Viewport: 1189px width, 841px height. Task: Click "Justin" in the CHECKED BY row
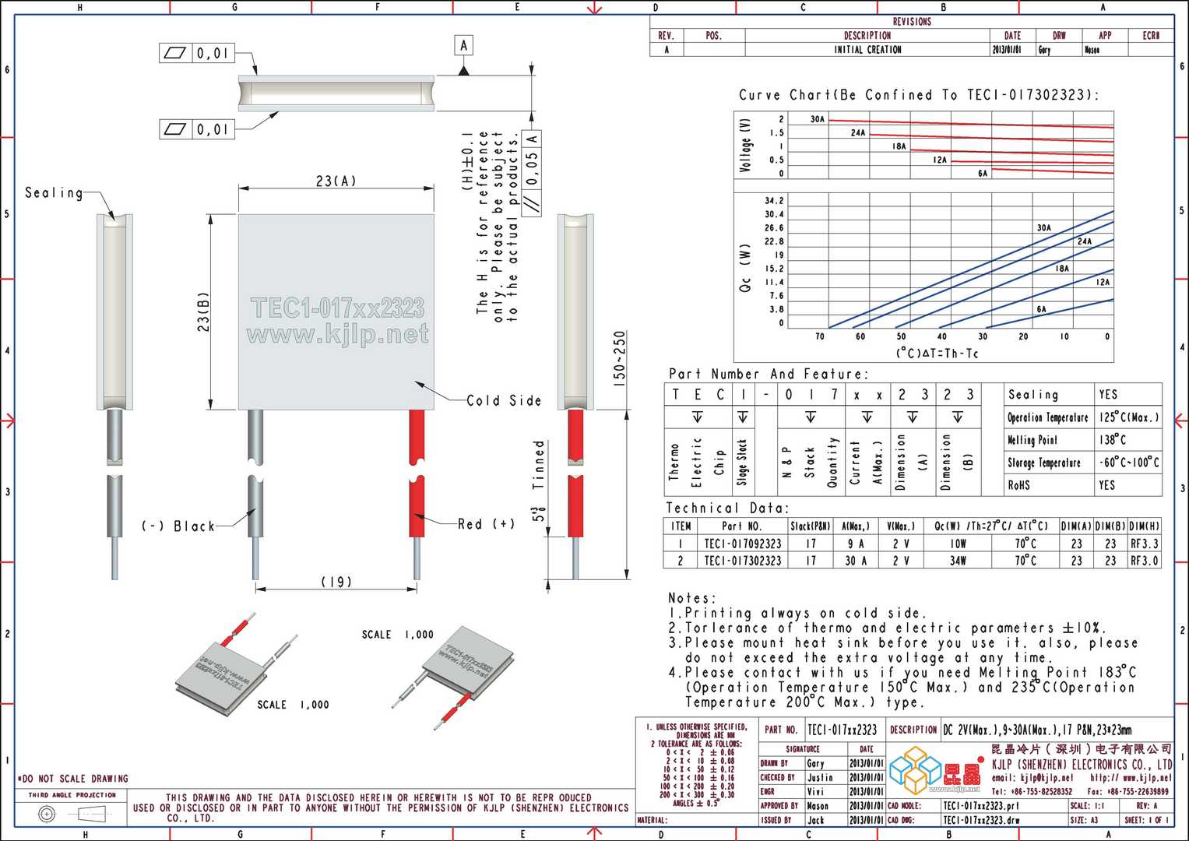pos(820,777)
